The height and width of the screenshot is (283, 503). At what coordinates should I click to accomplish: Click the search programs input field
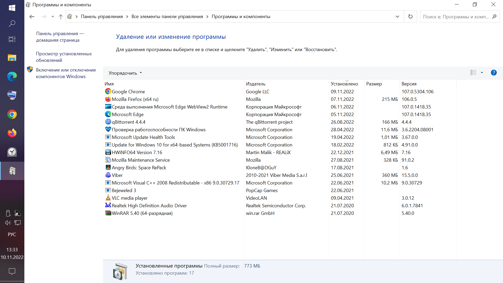point(456,17)
